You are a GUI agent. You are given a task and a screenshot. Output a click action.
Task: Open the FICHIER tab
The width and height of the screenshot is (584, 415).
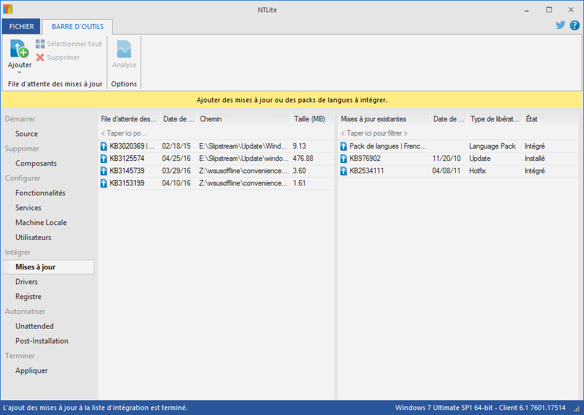pos(21,27)
